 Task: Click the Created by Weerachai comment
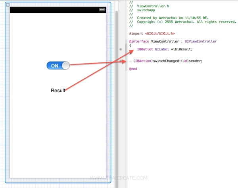(x=169, y=18)
